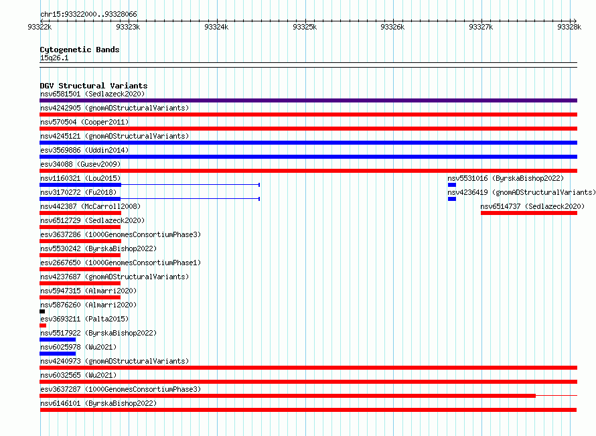Viewport: 596px width, 436px height.
Task: Open the nsv6032565 (Wu2021) label
Action: coord(78,375)
